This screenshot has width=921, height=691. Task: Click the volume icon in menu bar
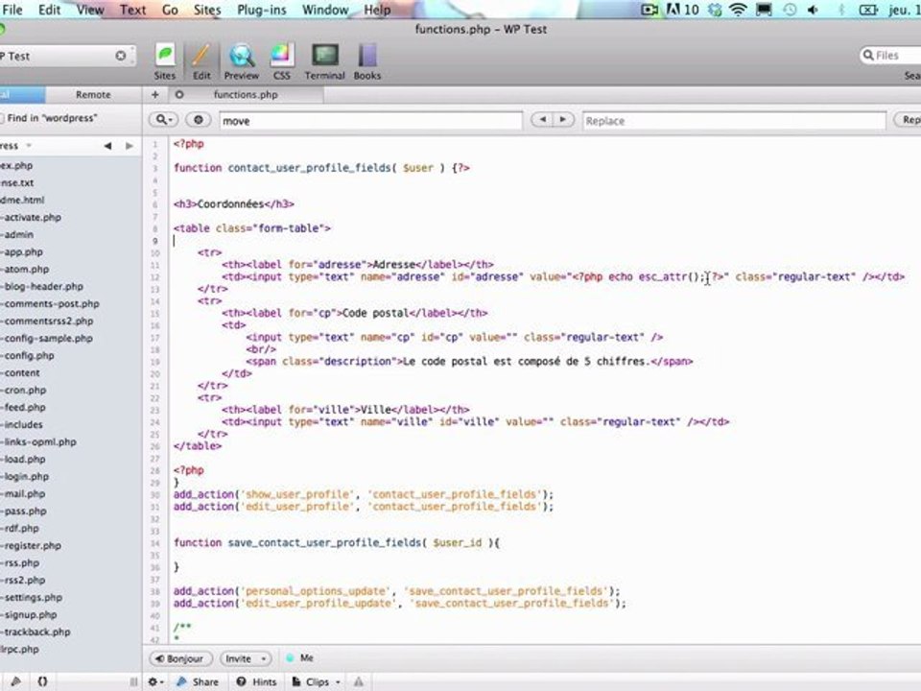[813, 10]
